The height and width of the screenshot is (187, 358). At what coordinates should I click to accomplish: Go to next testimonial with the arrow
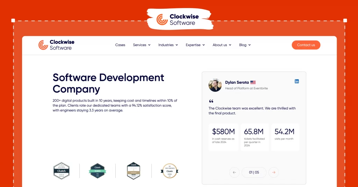273,172
